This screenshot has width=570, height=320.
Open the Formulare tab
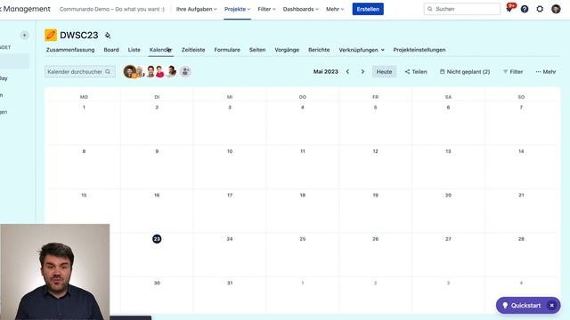pos(227,50)
